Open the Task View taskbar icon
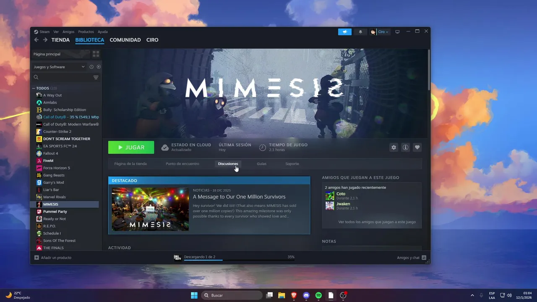This screenshot has width=537, height=302. [x=270, y=295]
